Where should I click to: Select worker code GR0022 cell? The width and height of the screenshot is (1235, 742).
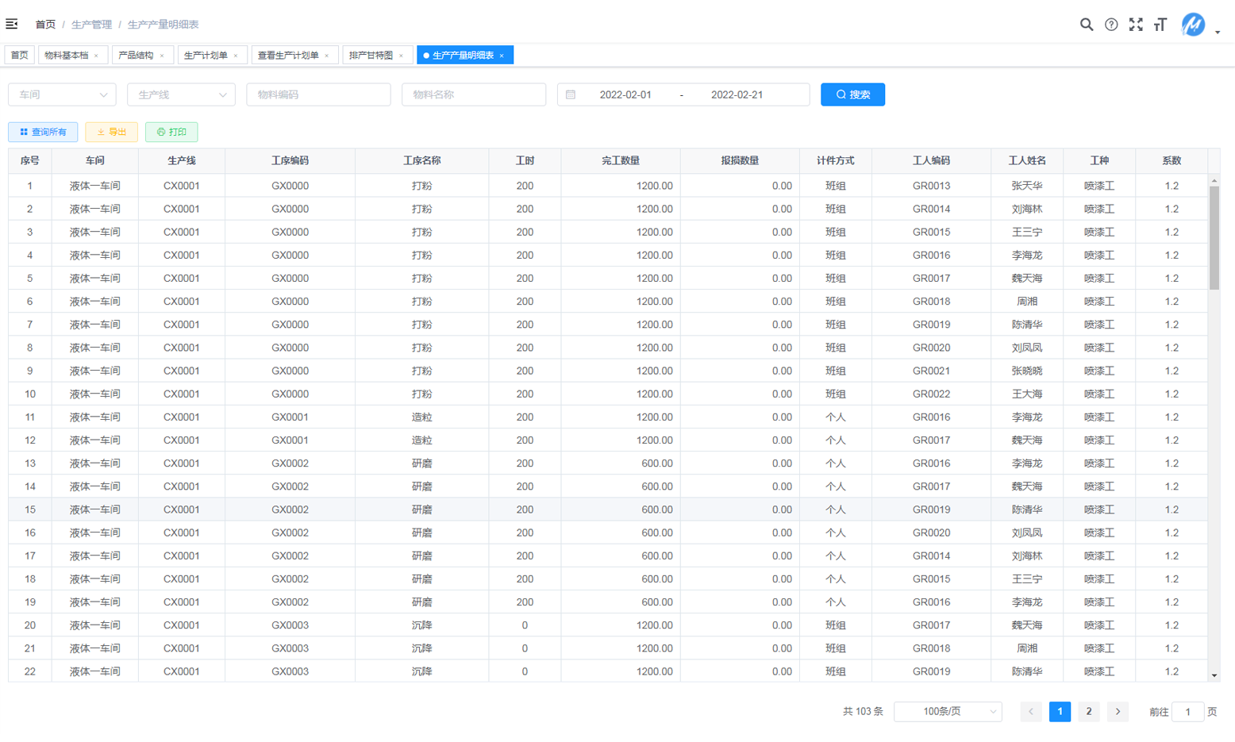coord(931,394)
